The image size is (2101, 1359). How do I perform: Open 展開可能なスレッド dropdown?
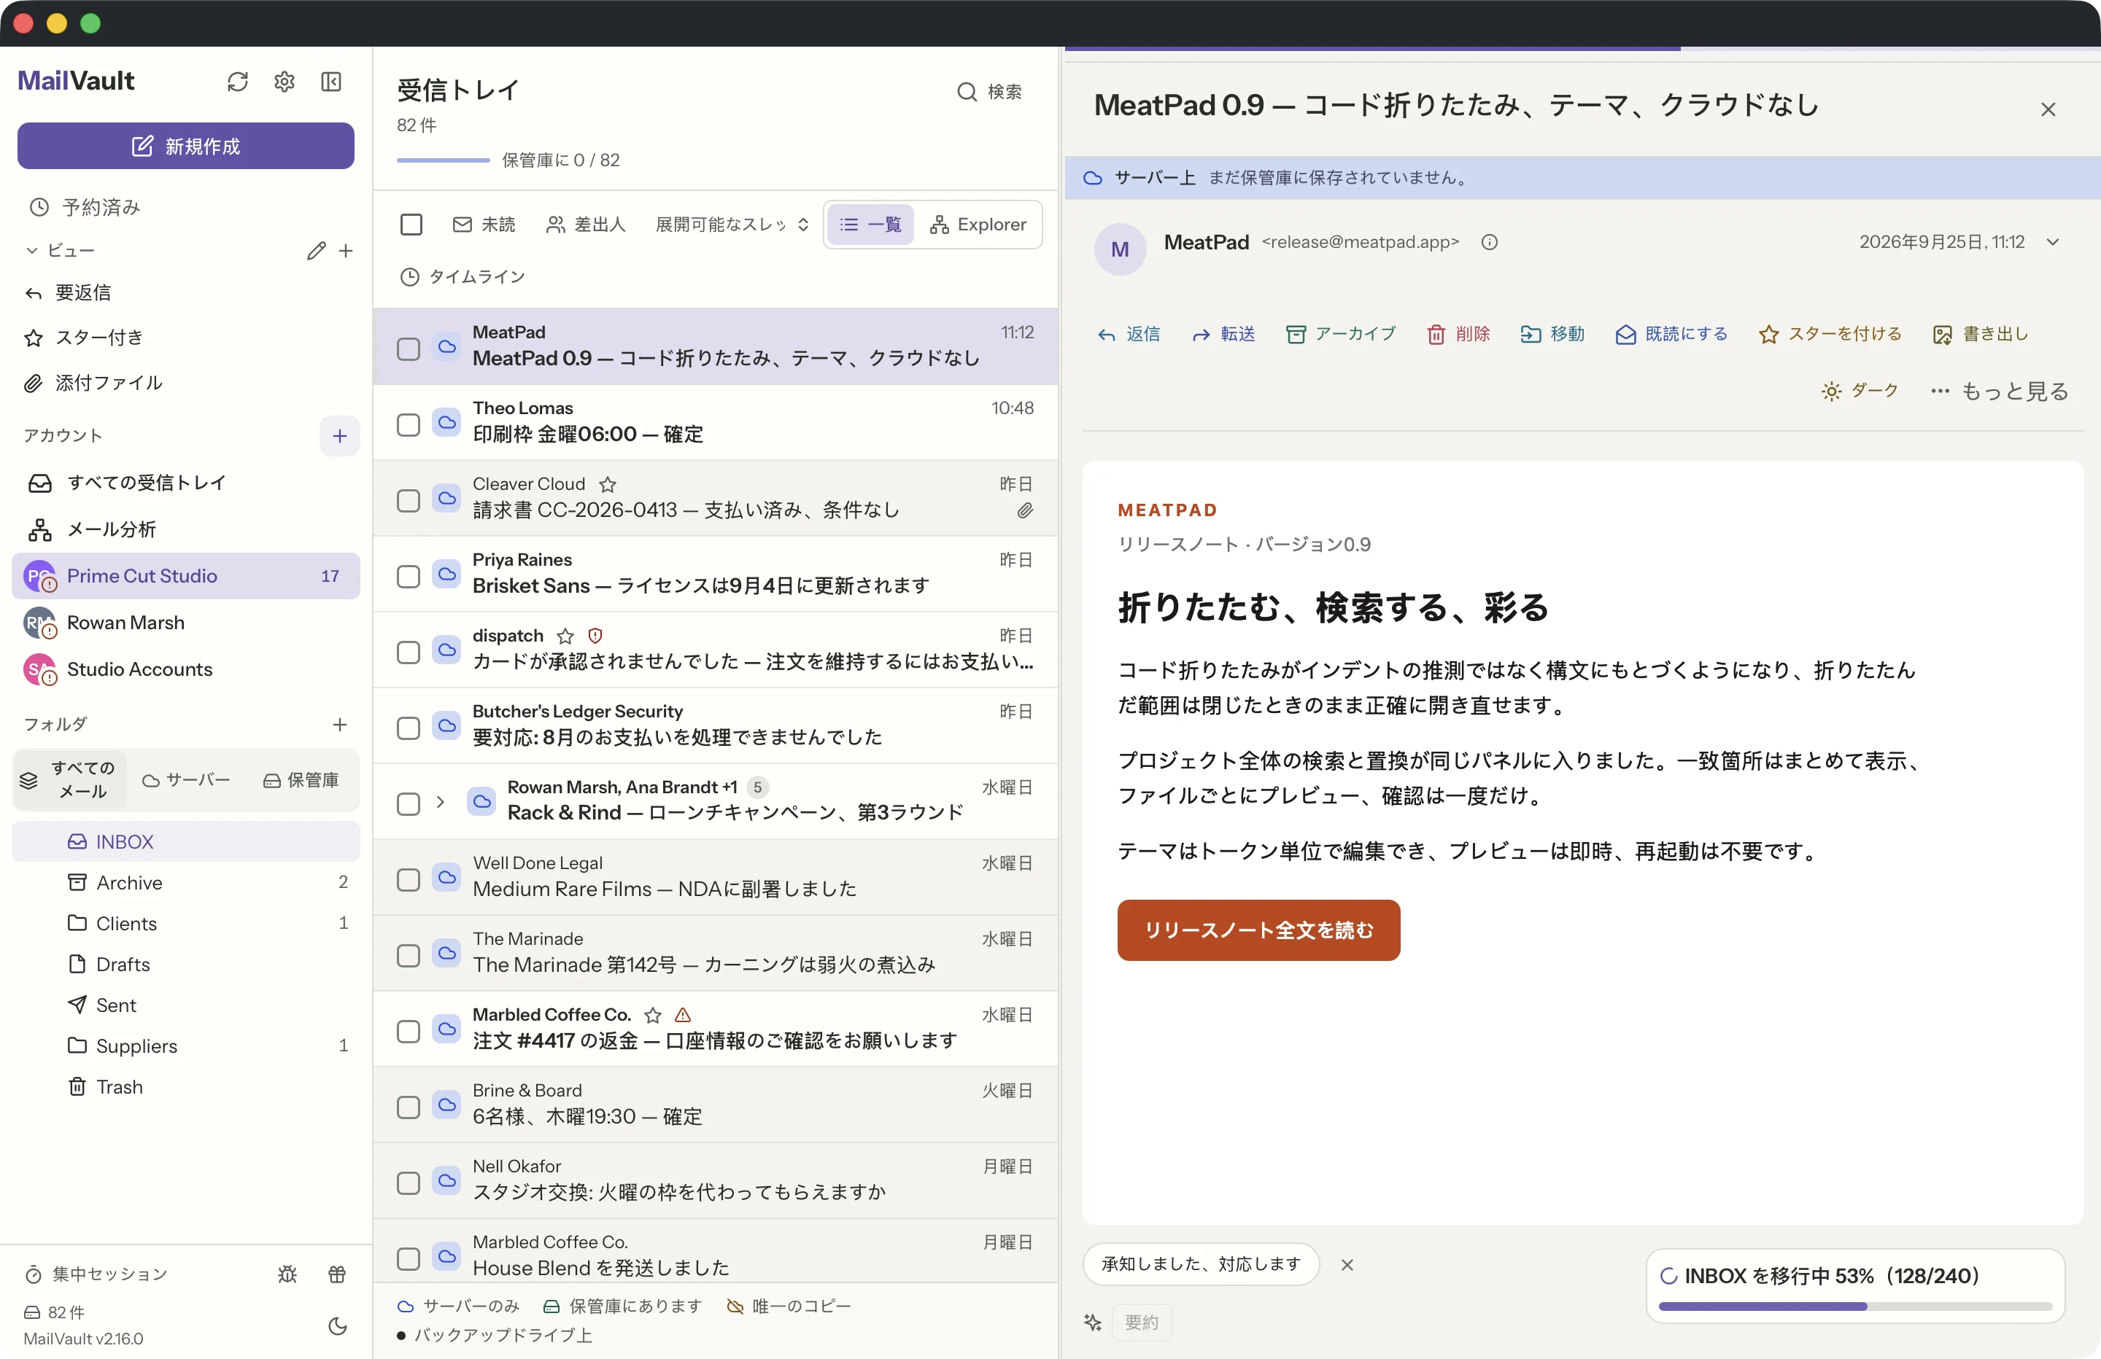click(x=732, y=225)
